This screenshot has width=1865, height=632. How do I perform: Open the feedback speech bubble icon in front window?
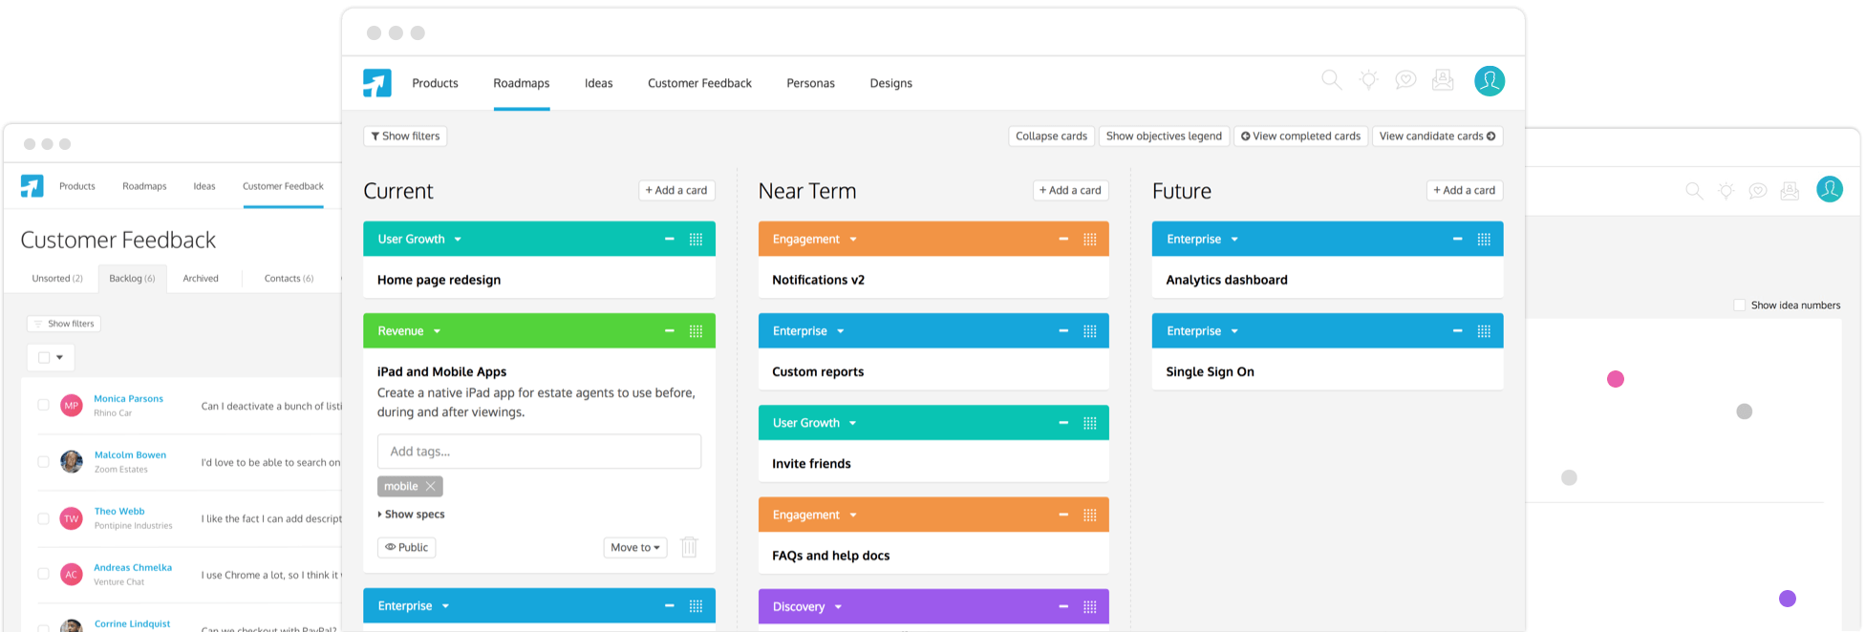tap(1405, 80)
